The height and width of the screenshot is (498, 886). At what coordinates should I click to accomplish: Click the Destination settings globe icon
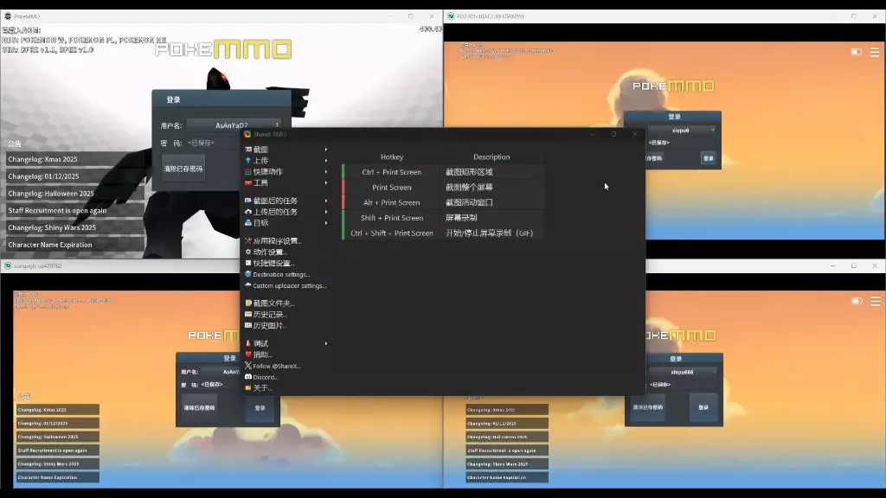(248, 274)
